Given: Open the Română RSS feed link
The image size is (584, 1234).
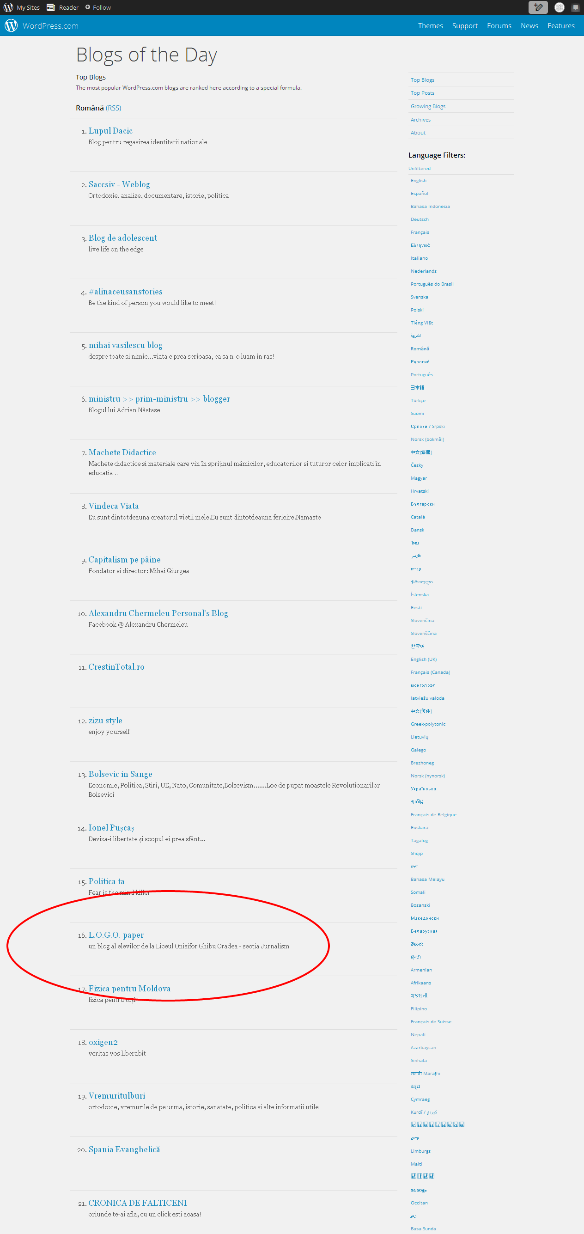Looking at the screenshot, I should (x=114, y=108).
